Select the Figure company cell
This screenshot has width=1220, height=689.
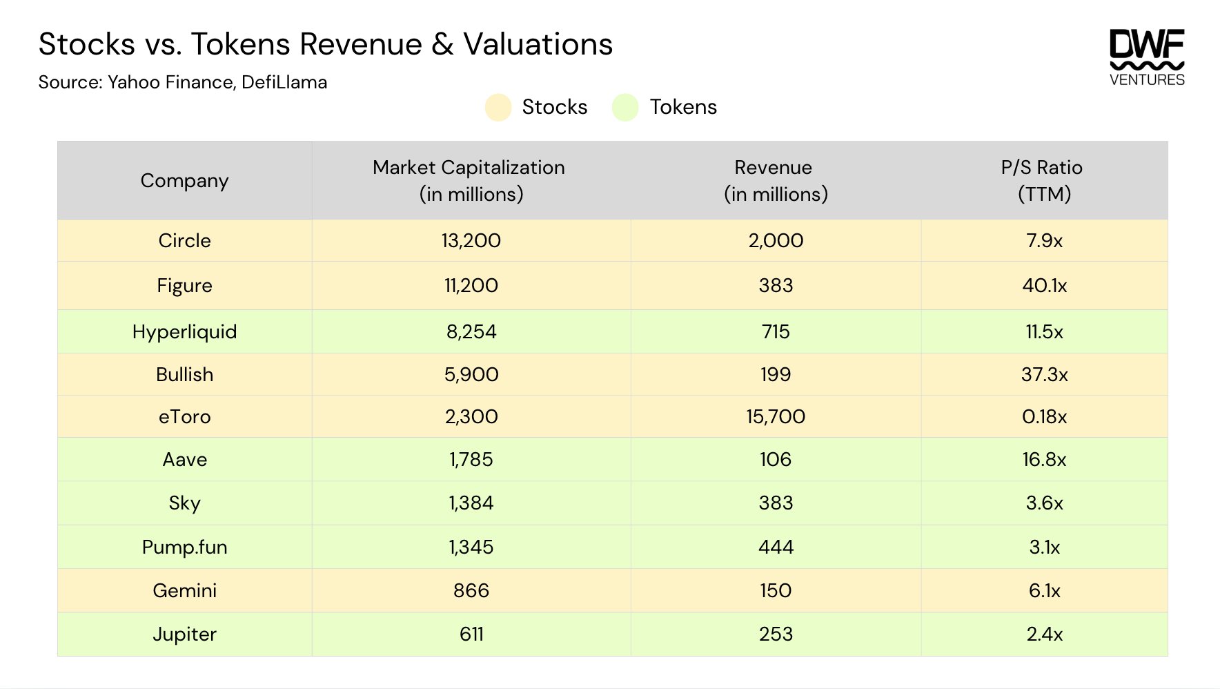184,286
